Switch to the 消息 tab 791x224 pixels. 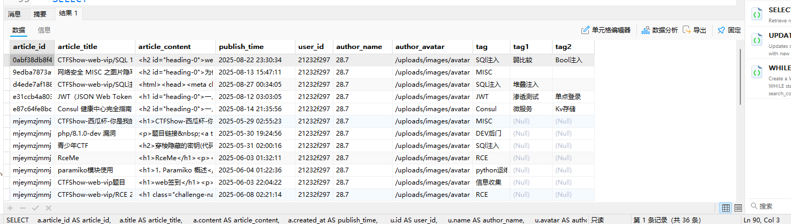click(x=14, y=14)
